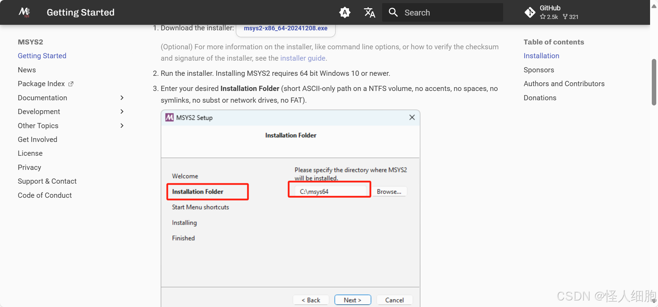Viewport: 658px width, 307px height.
Task: Open the language selection icon
Action: point(369,13)
